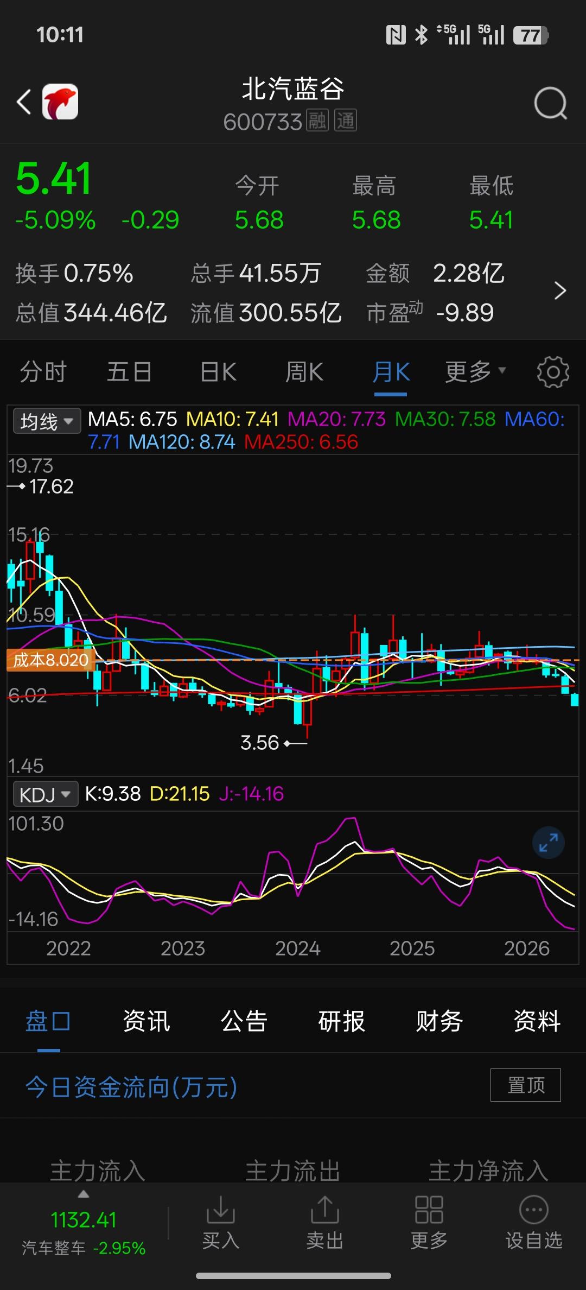Open the 均线 indicator dropdown
Screen dimensions: 586x1290
[x=47, y=421]
